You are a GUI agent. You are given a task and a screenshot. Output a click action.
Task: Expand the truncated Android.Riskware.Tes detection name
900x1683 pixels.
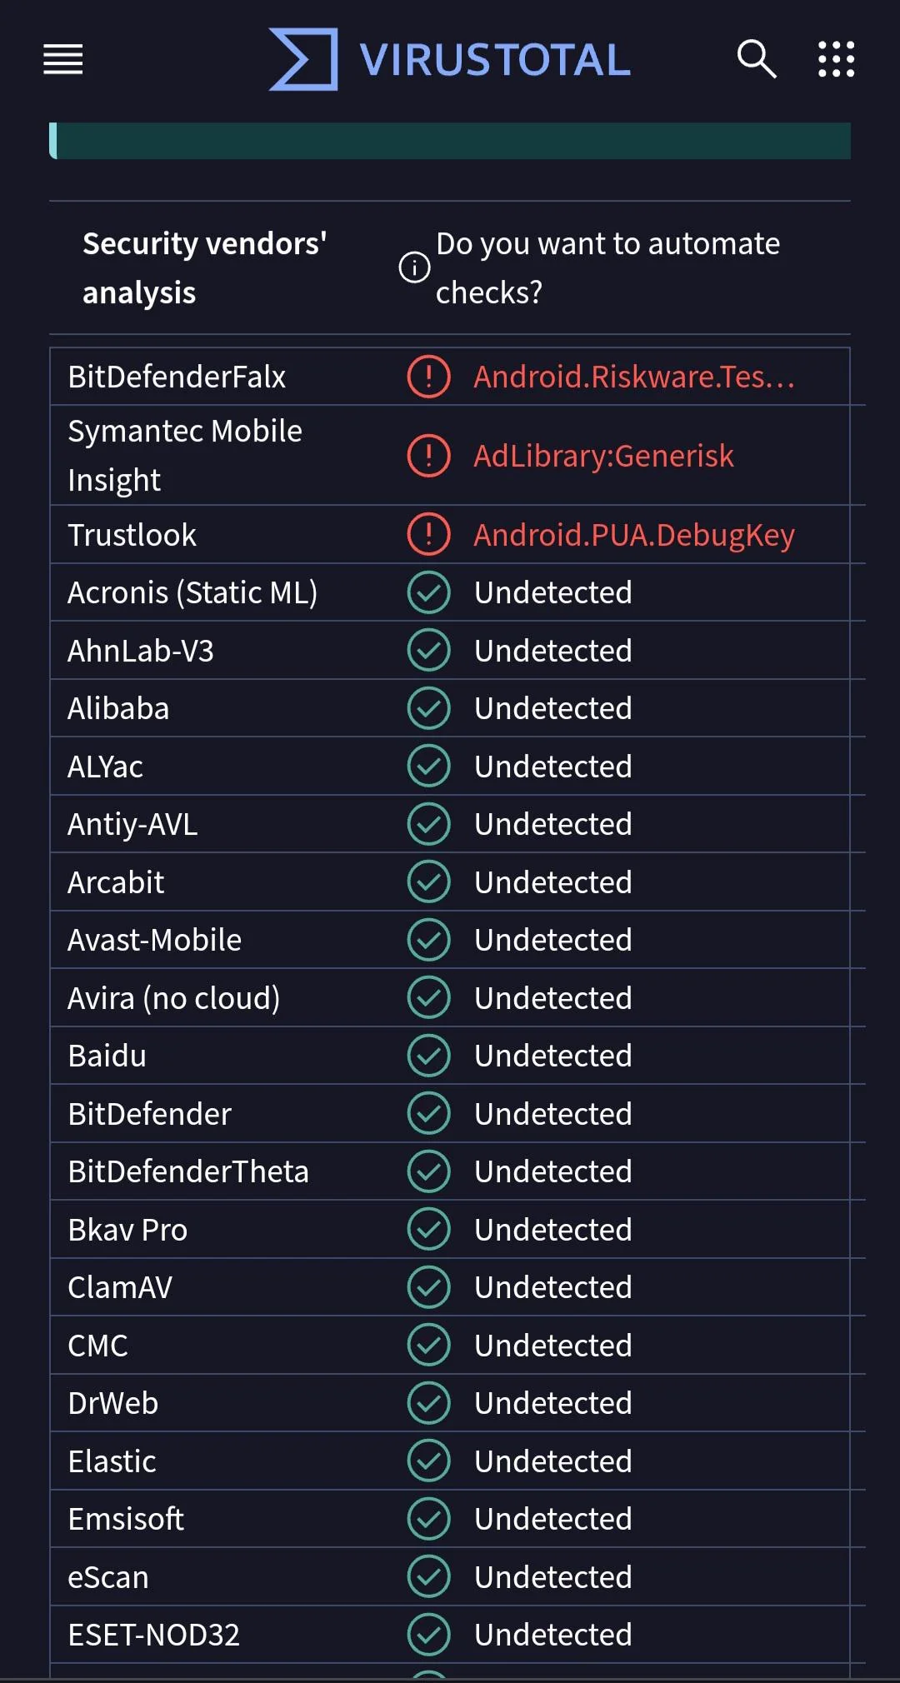tap(633, 376)
